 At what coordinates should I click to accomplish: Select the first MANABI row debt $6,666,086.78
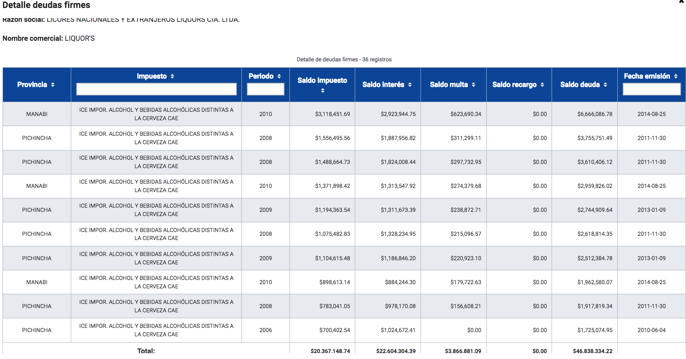coord(595,114)
